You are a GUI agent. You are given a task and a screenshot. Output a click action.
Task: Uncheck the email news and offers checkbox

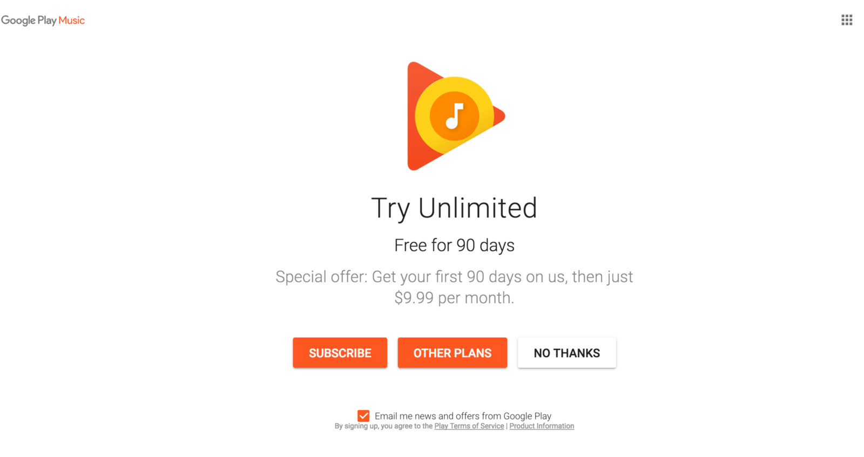[363, 416]
